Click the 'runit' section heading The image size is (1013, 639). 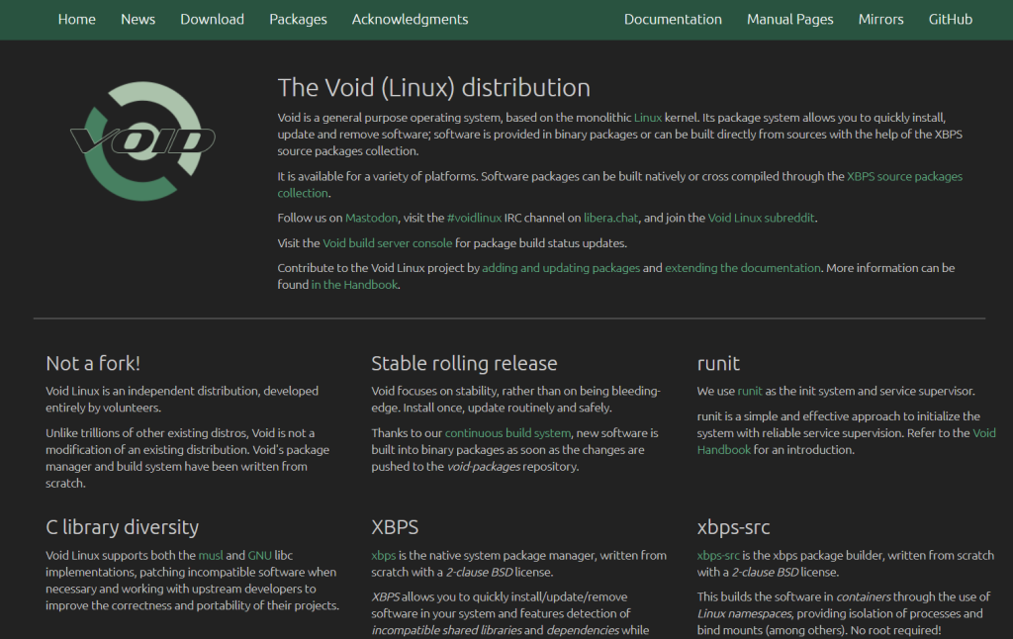pyautogui.click(x=718, y=363)
